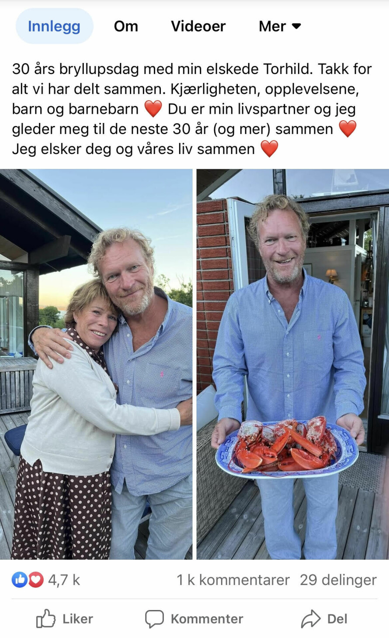This screenshot has width=389, height=638.
Task: Click the heart emoji after barnebarn
Action: [153, 109]
